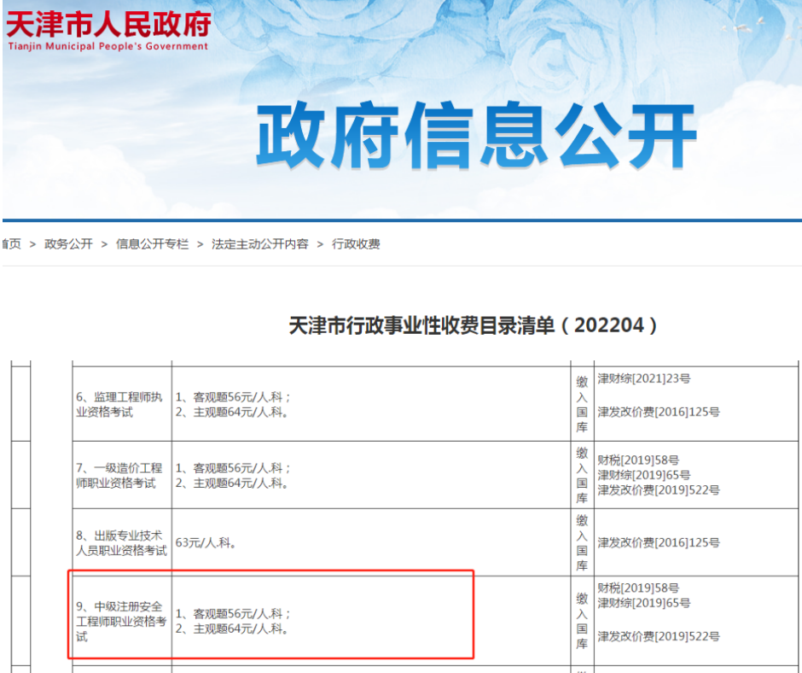Select row 7 一级造价工程师职业资格考试
The width and height of the screenshot is (802, 673).
coord(119,475)
